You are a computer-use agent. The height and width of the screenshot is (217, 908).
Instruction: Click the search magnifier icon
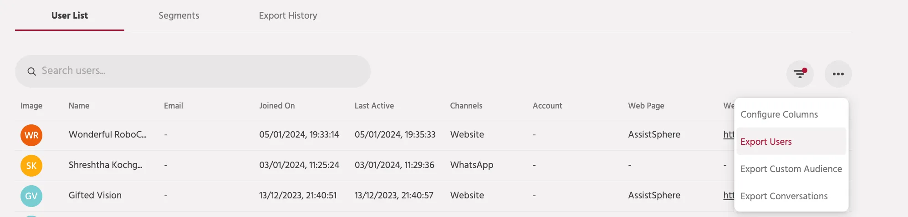tap(31, 71)
